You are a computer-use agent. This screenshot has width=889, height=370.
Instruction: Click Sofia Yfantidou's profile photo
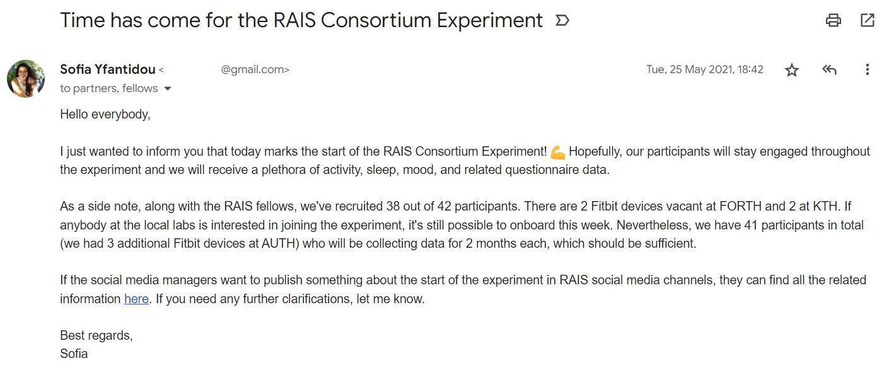pos(26,79)
